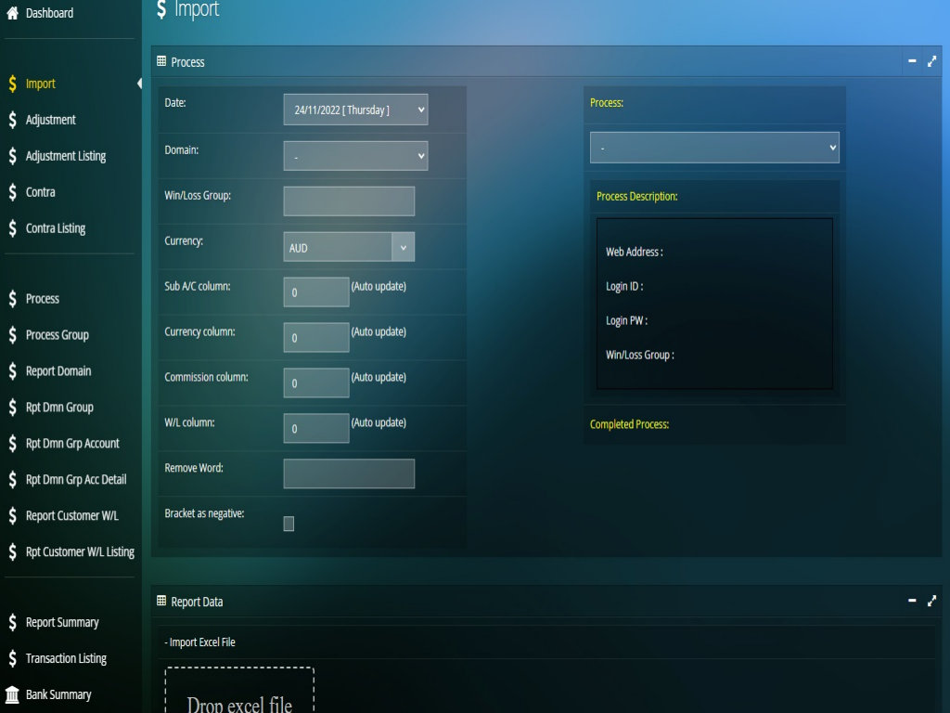Click the dollar icon beside Adjustment
The width and height of the screenshot is (950, 713).
pyautogui.click(x=13, y=120)
